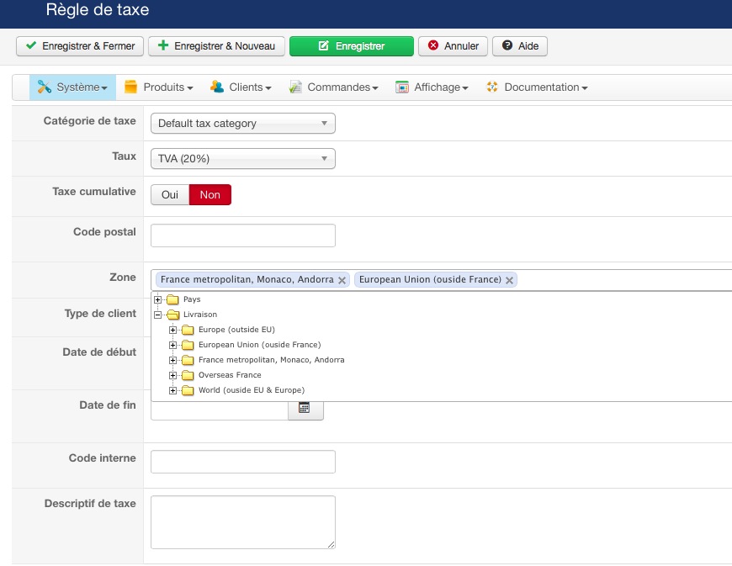The image size is (732, 566).
Task: Open the Clients menu
Action: pyautogui.click(x=241, y=87)
